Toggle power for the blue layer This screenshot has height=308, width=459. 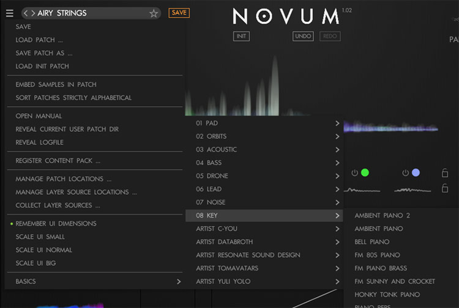pos(405,173)
